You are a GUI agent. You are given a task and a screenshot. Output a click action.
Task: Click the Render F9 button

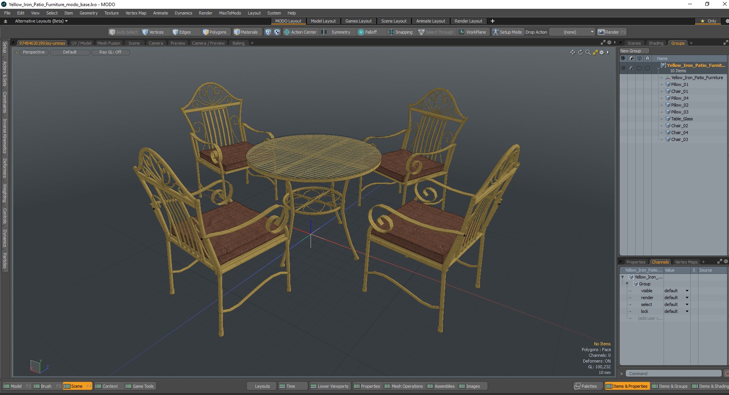click(x=612, y=32)
